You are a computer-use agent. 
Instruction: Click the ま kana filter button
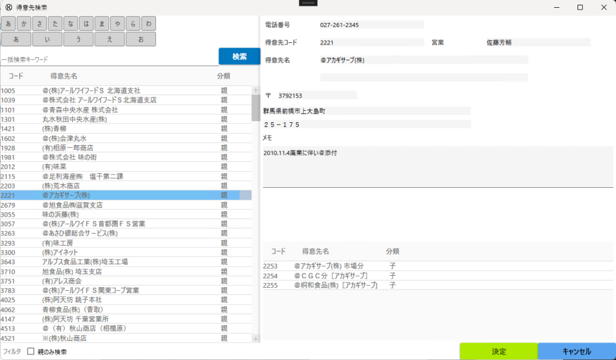coord(102,23)
